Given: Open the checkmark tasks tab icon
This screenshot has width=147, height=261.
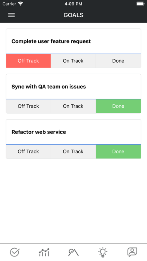Looking at the screenshot, I should pos(15,252).
